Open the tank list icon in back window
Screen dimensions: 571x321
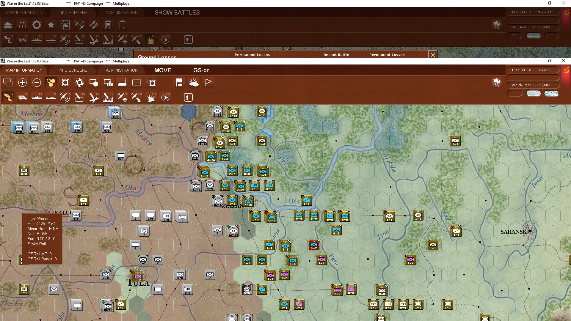click(8, 25)
